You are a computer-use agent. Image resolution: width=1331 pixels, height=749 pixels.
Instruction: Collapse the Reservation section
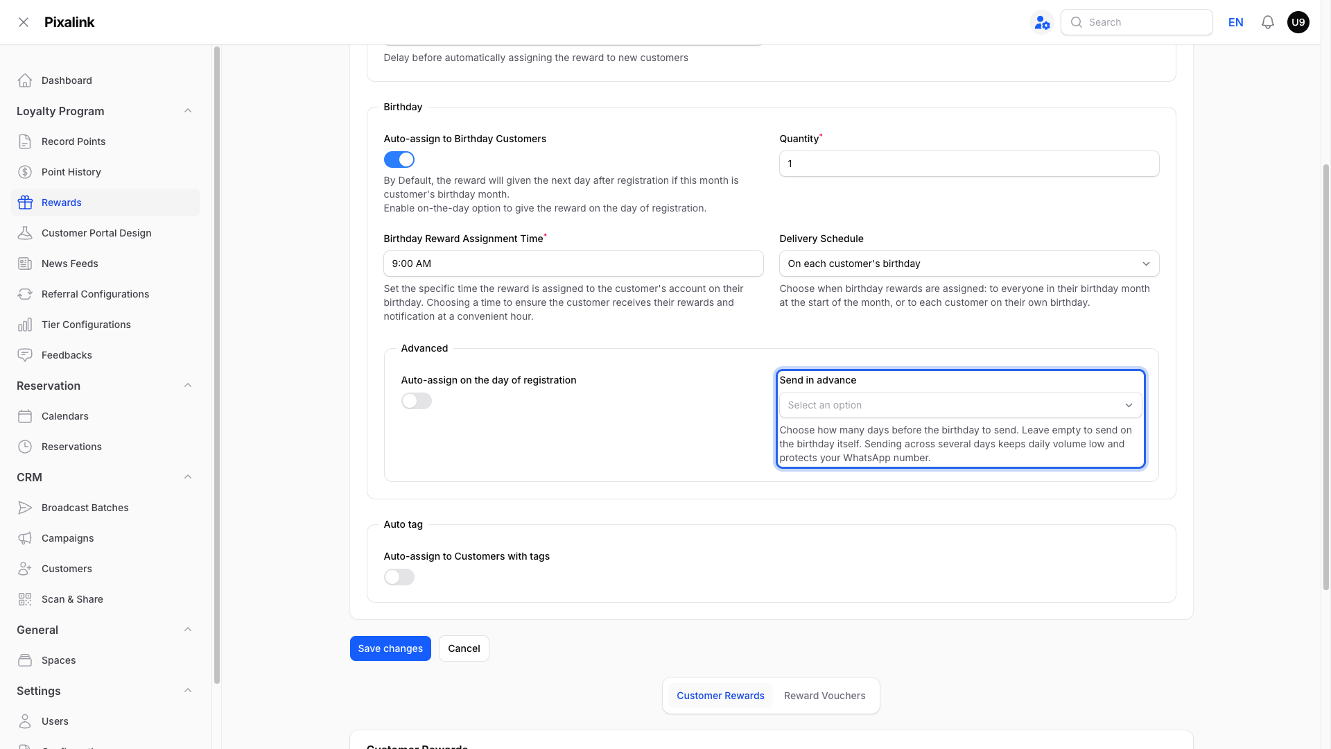pyautogui.click(x=188, y=386)
